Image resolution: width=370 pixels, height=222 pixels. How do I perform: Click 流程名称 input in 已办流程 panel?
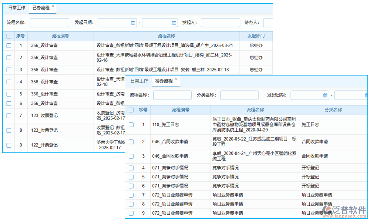pos(49,23)
